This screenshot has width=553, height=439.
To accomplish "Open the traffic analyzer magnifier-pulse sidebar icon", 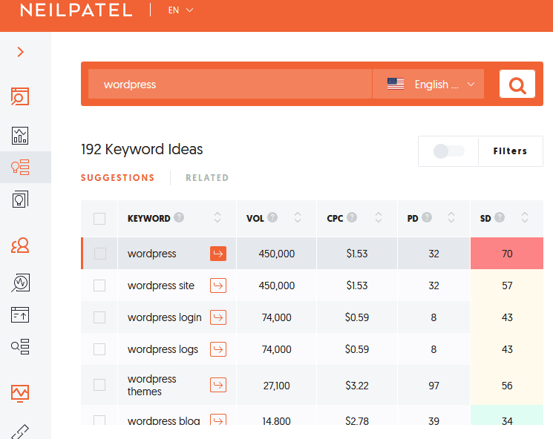I will click(21, 283).
